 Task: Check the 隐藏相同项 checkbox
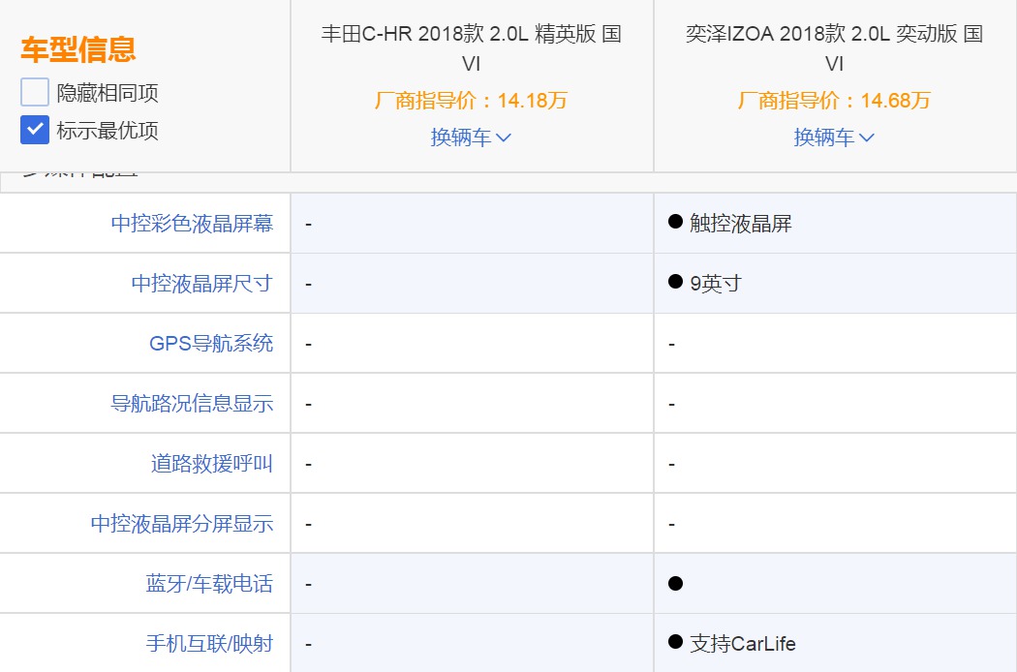coord(35,93)
